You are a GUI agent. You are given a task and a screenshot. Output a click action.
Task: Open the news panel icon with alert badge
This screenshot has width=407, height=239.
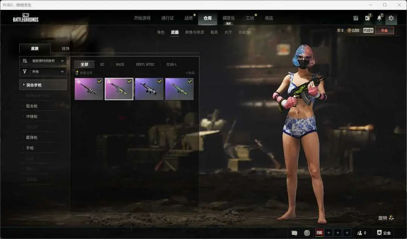pos(368,18)
